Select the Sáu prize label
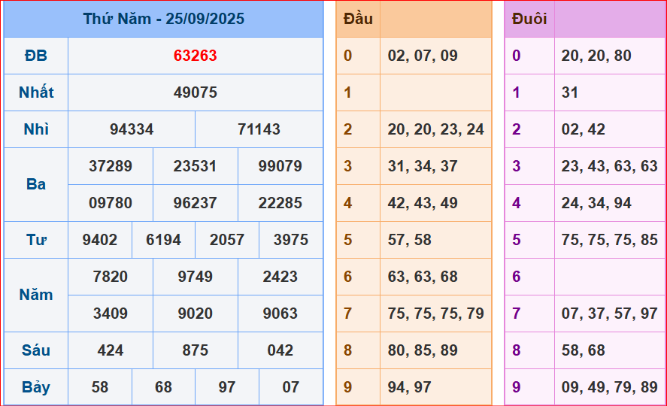The image size is (667, 406). tap(36, 350)
